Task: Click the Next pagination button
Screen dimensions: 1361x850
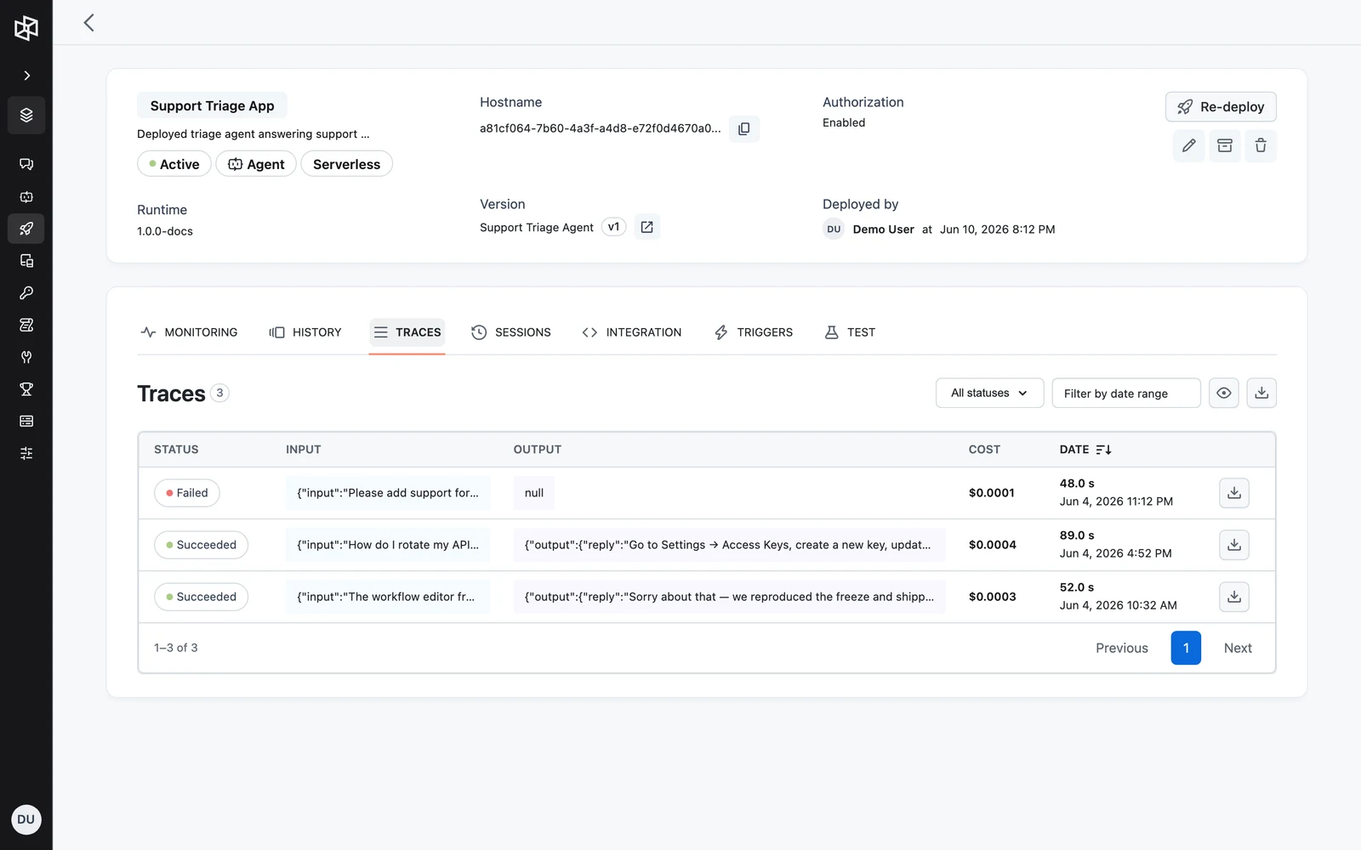Action: (1238, 648)
